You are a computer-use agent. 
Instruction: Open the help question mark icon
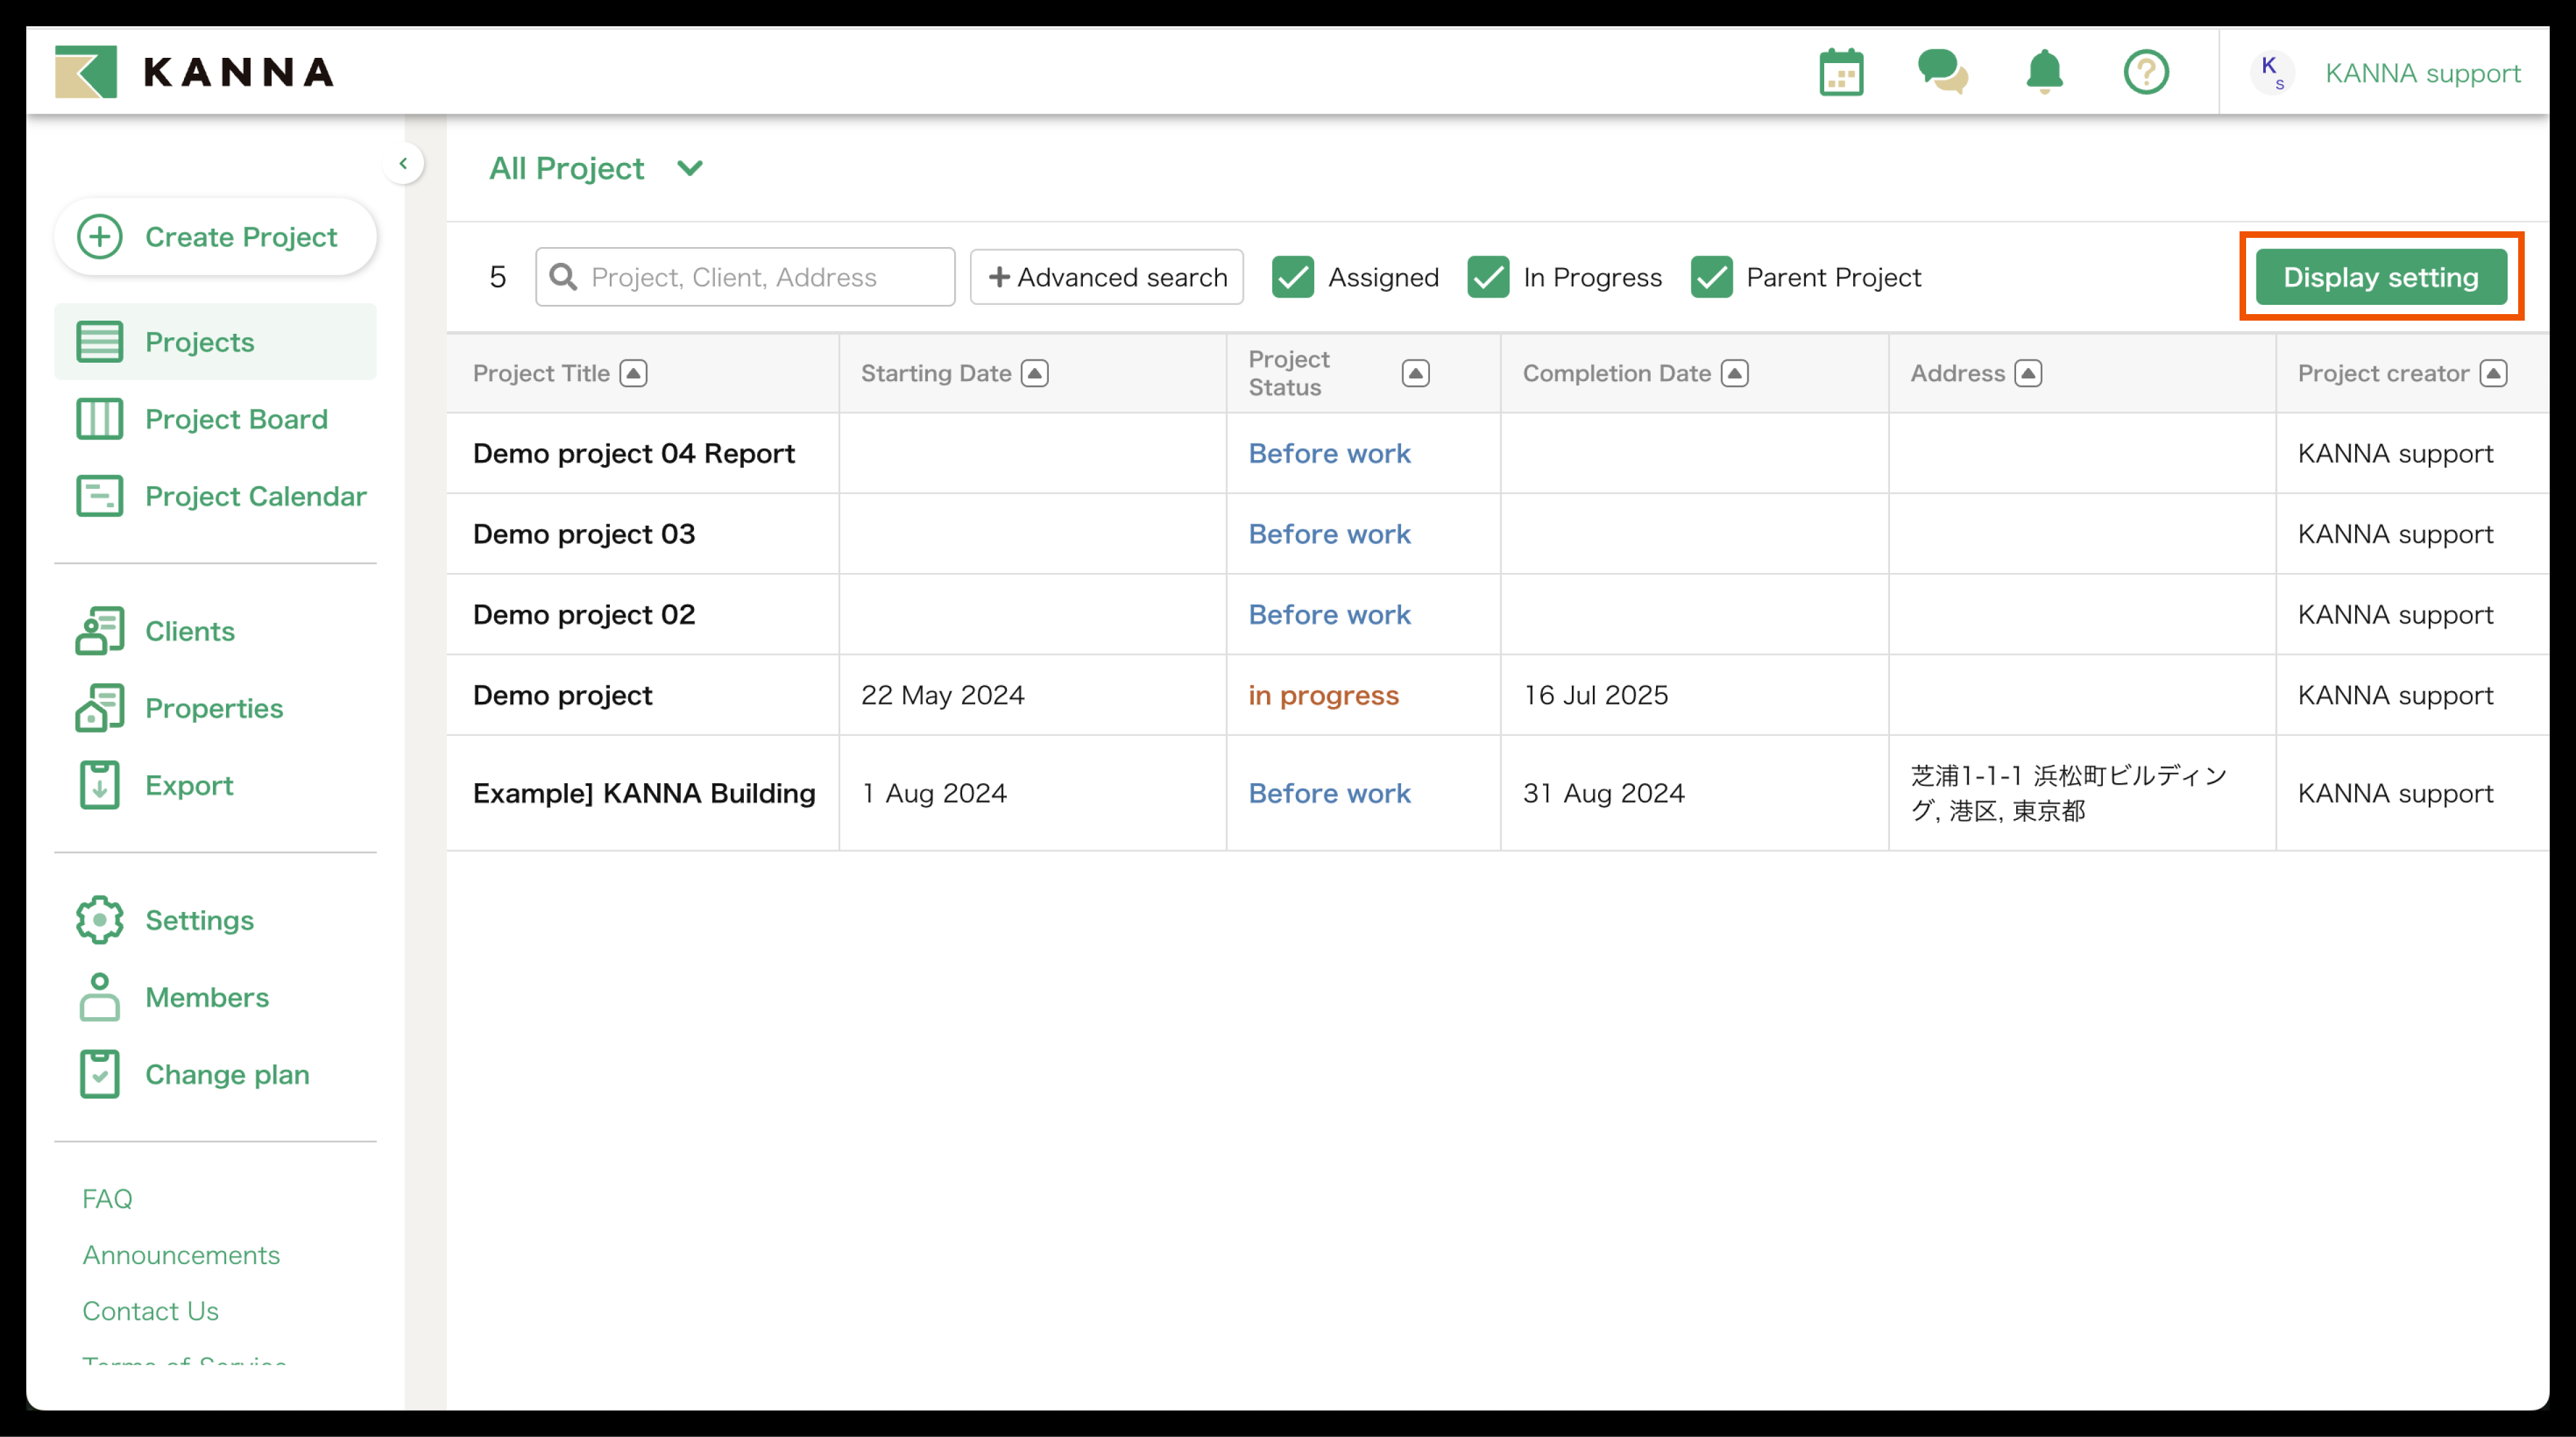click(2146, 72)
